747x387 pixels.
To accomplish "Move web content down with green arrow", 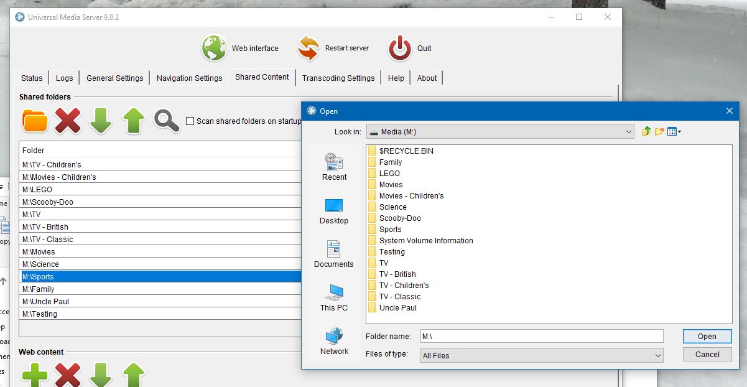I will pyautogui.click(x=101, y=375).
